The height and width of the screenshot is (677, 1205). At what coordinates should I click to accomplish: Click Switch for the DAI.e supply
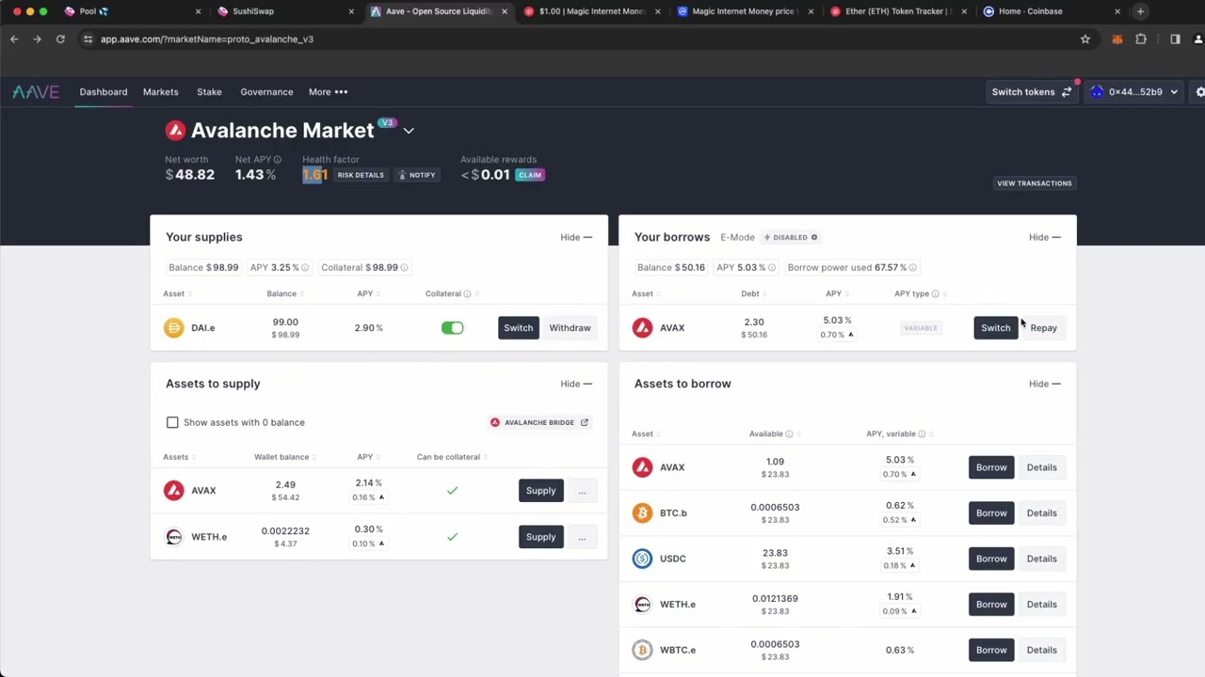click(518, 328)
